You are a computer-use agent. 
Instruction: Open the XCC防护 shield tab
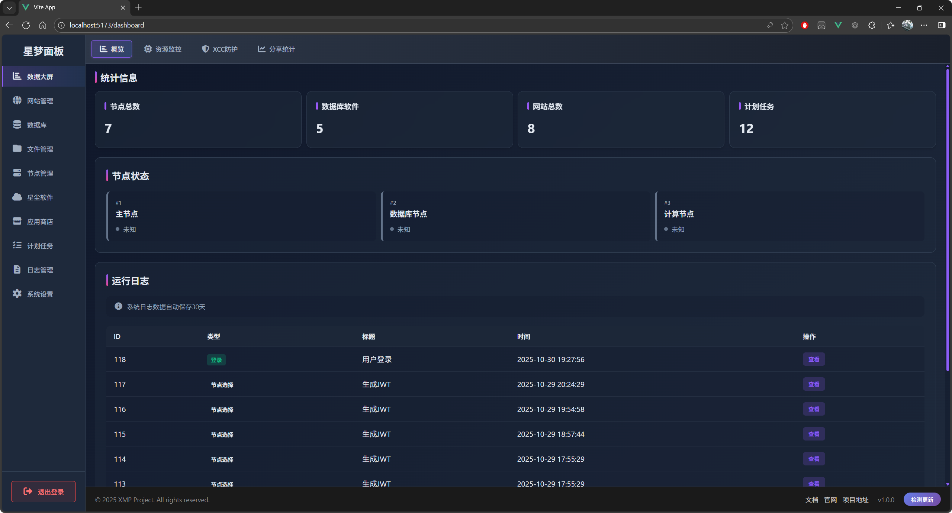point(219,49)
